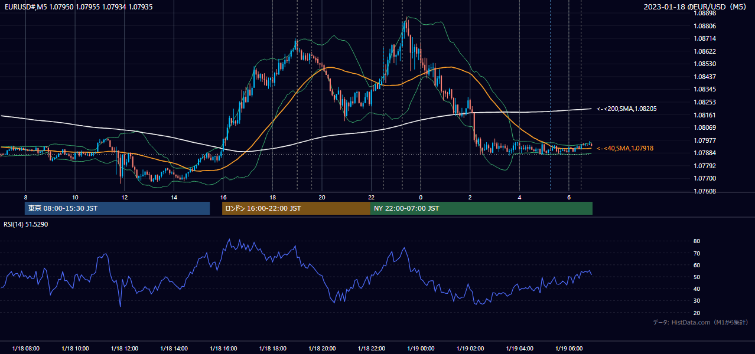The height and width of the screenshot is (354, 755).
Task: Click price axis label 1.08898
Action: (705, 13)
